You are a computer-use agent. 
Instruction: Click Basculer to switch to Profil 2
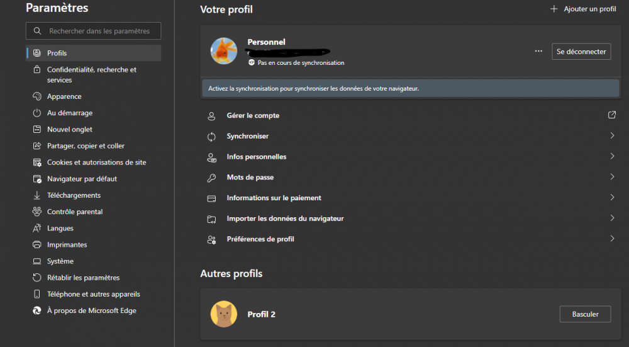(x=585, y=314)
